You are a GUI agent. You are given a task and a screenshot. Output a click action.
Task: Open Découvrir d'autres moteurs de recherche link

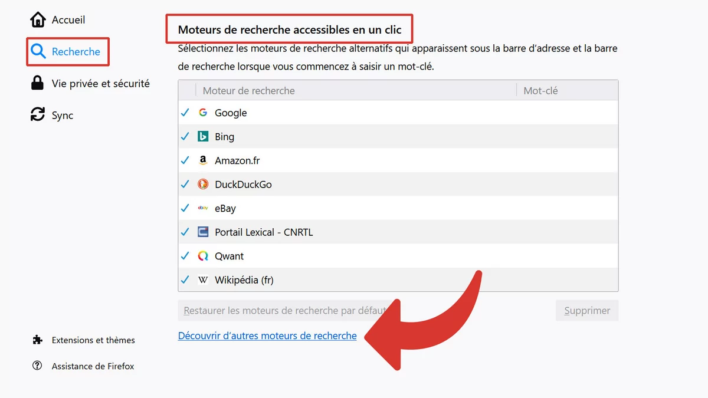pyautogui.click(x=267, y=335)
